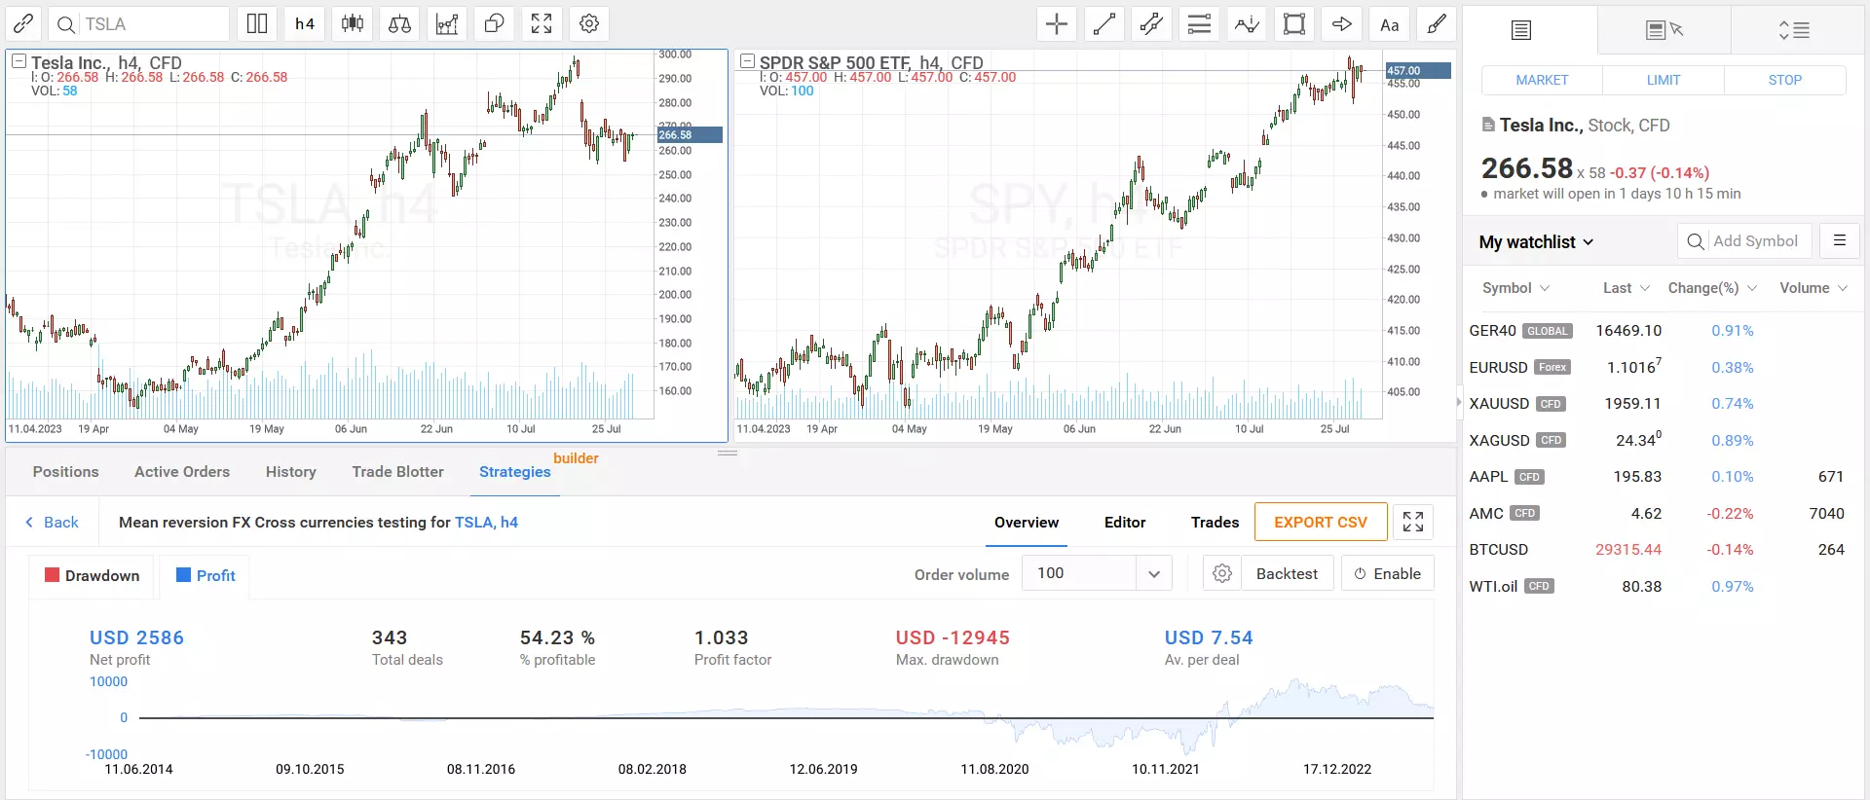Expand strategy overview to fullscreen

pyautogui.click(x=1413, y=522)
